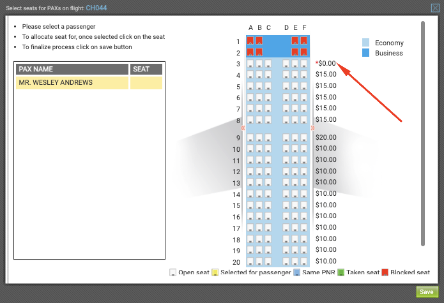This screenshot has width=444, height=303.
Task: Click blocked business seat 1A
Action: (250, 41)
